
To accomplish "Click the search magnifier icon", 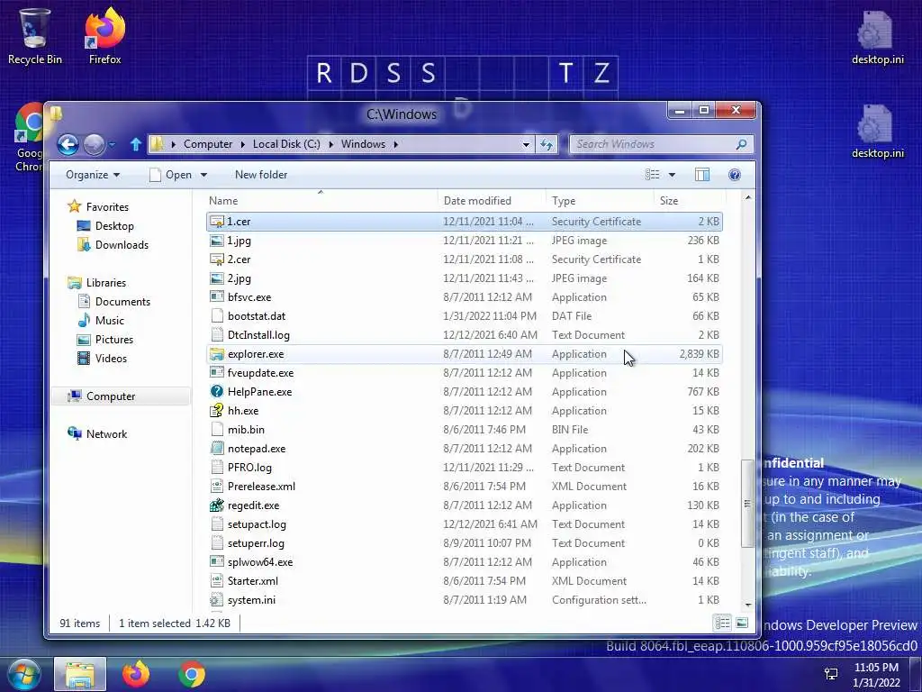I will coord(742,144).
